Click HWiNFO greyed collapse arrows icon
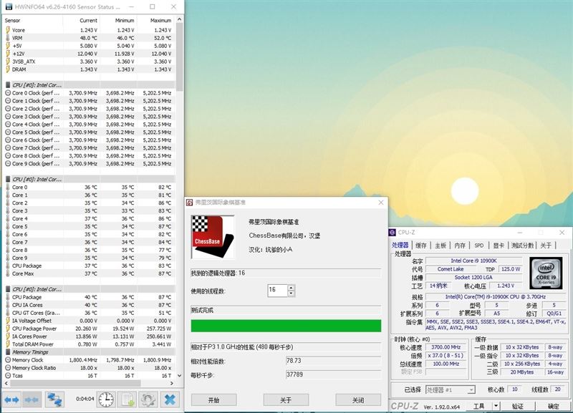Viewport: 573px width, 413px height. tap(32, 400)
